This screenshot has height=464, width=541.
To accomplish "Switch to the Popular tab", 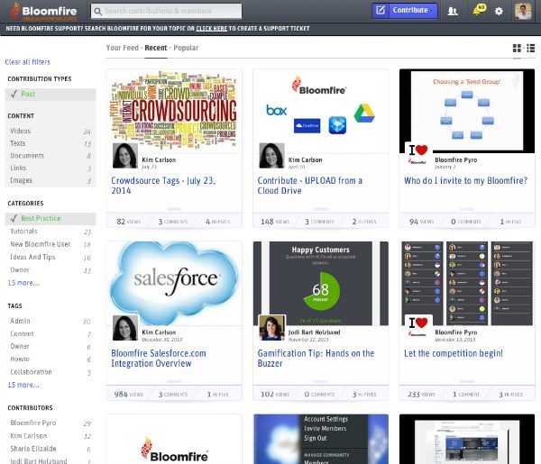I will [186, 48].
